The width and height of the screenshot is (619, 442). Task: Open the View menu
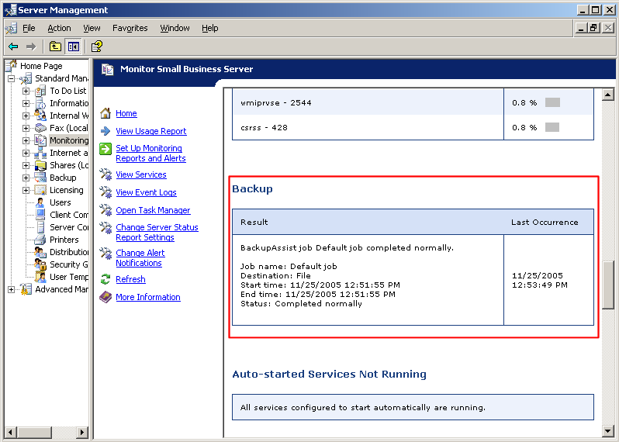pos(92,28)
